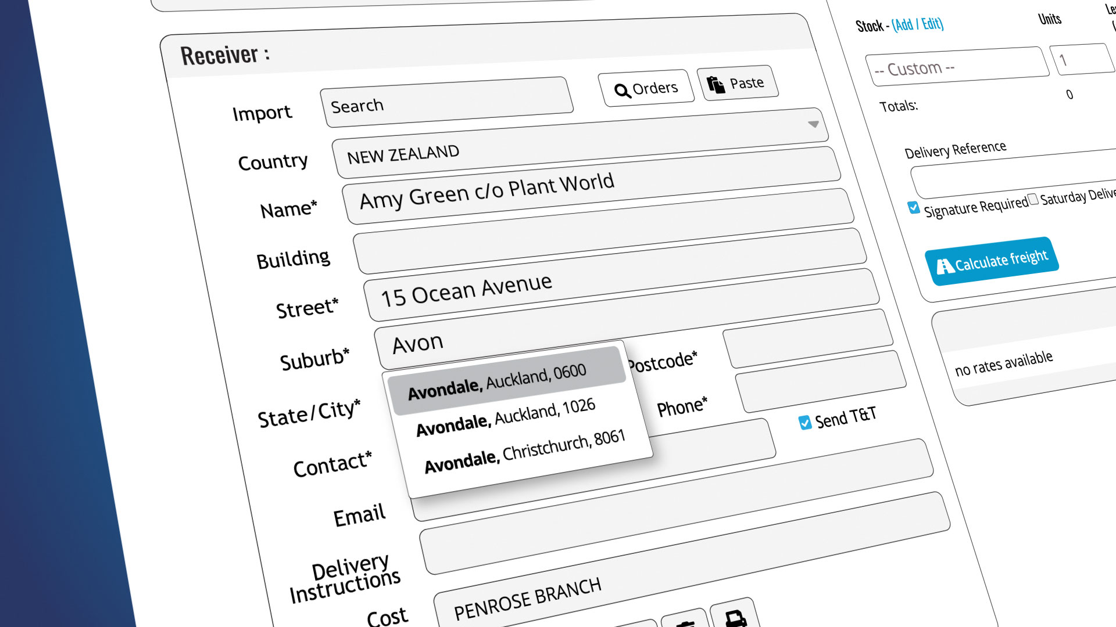The image size is (1116, 627).
Task: Click the Name field with Amy Green
Action: (x=591, y=186)
